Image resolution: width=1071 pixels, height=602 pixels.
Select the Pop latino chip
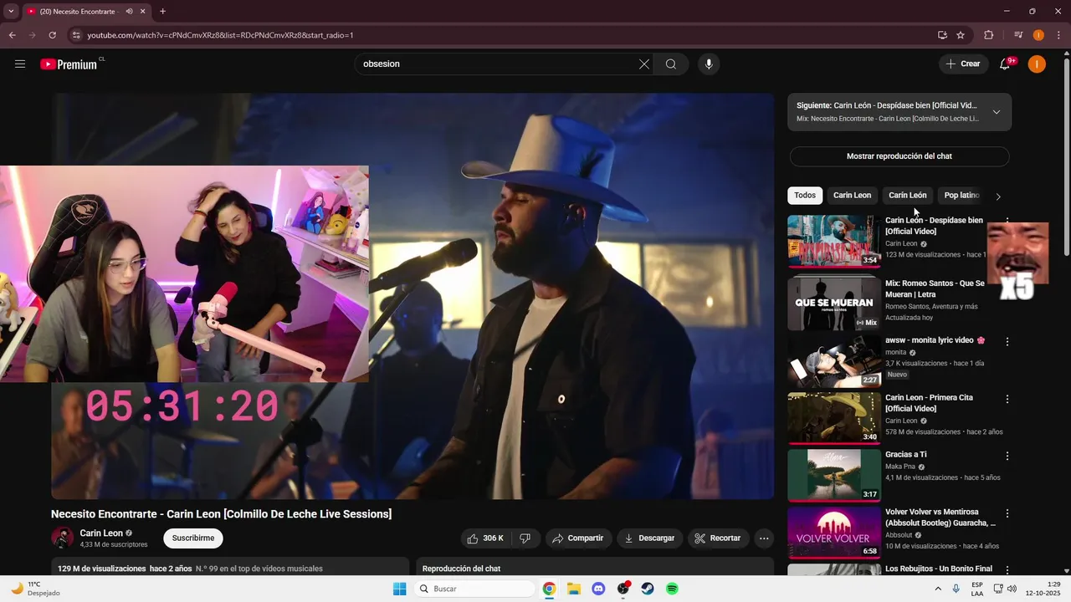click(961, 196)
